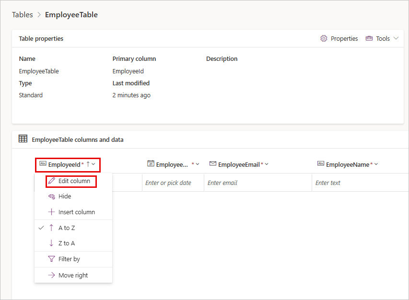
Task: Click the Employee... date column header label
Action: [172, 165]
